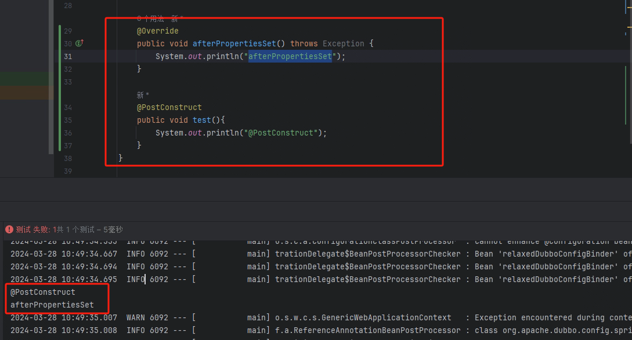Click the implements-method gutter icon on line 30

(x=80, y=43)
